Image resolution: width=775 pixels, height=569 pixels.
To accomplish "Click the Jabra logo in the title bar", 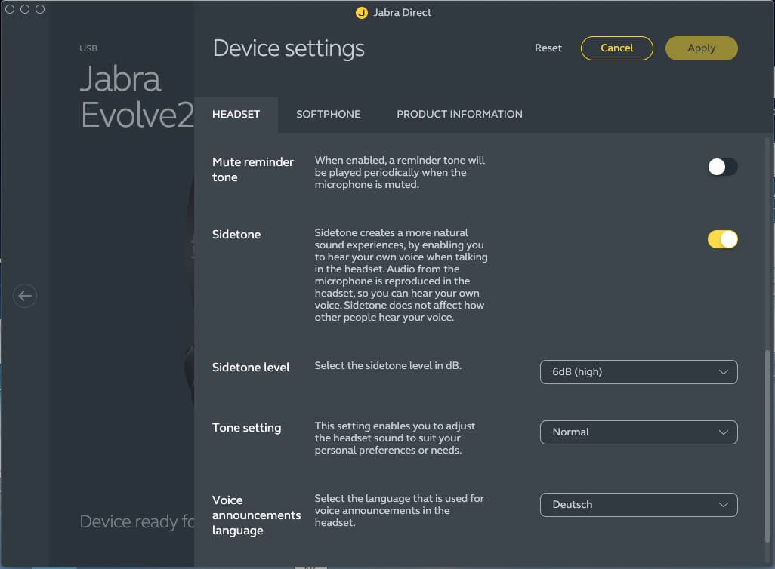I will 362,13.
